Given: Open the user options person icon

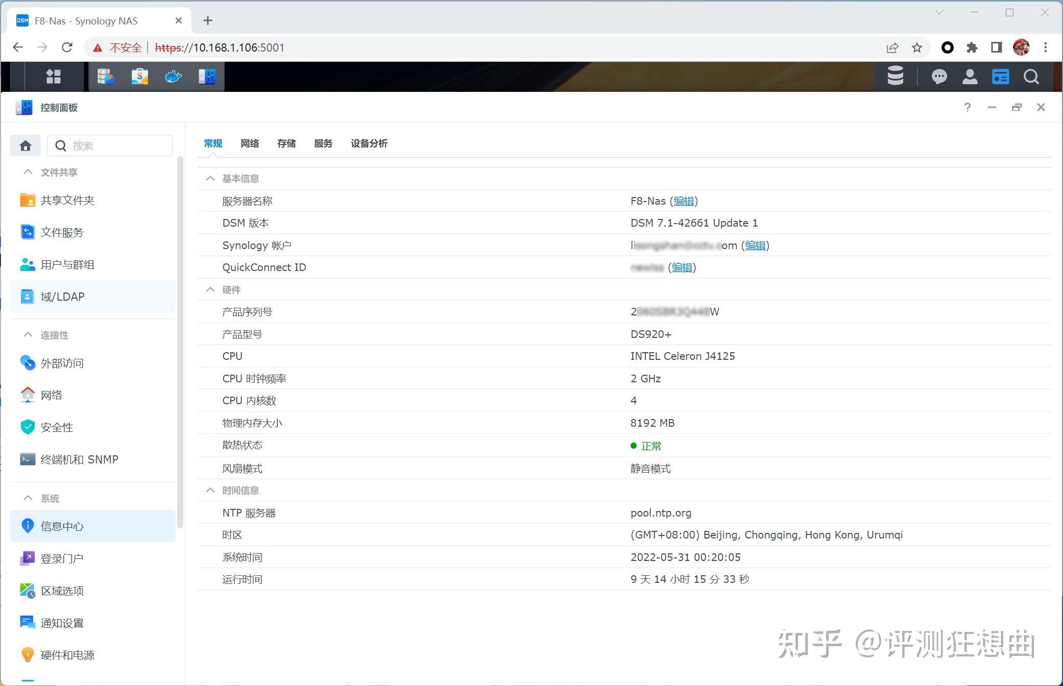Looking at the screenshot, I should click(x=969, y=77).
